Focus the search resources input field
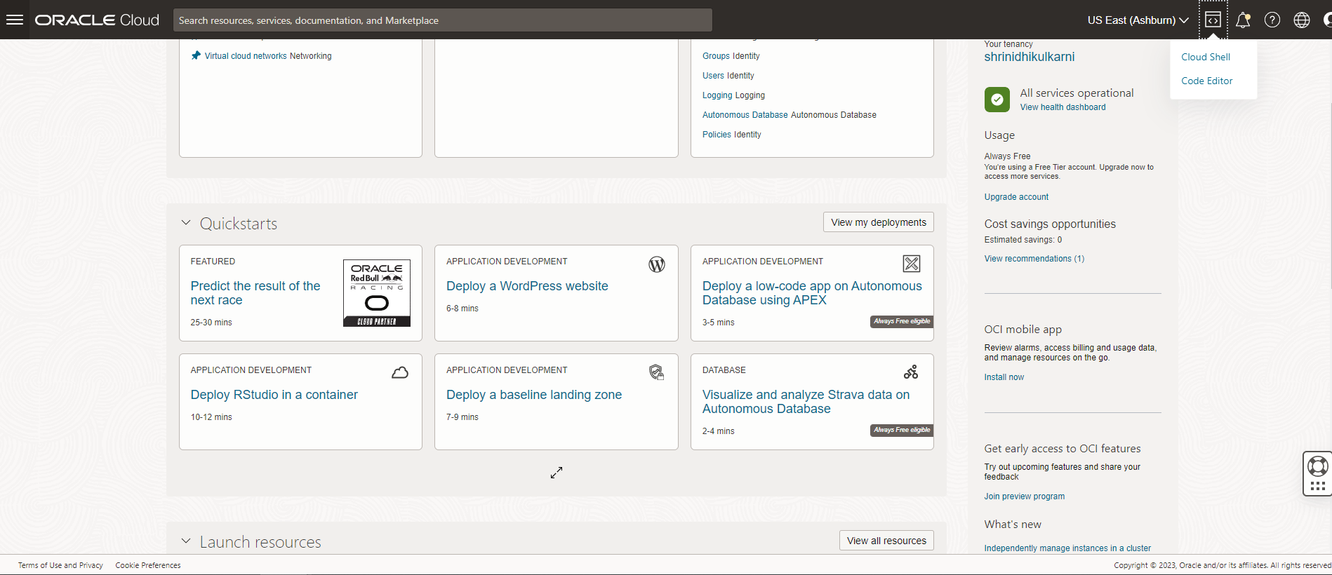 tap(442, 20)
